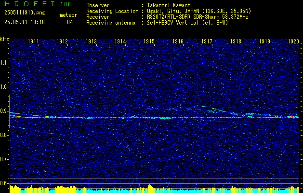Click the 1916 time axis marker
303x193 pixels.
(178, 41)
